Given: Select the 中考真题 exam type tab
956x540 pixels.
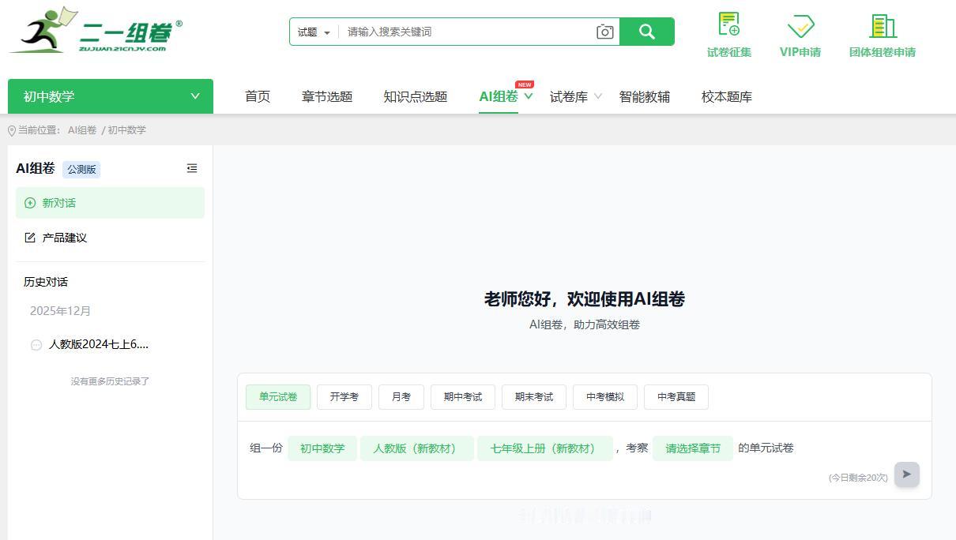Looking at the screenshot, I should [676, 397].
